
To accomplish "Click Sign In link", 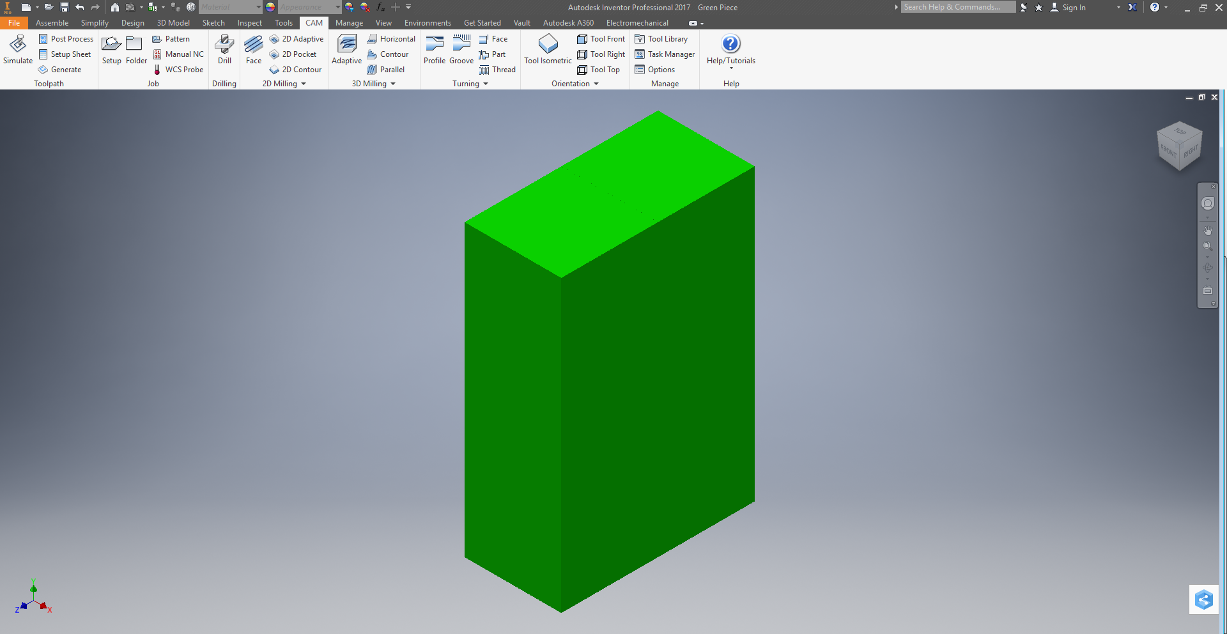I will (x=1074, y=8).
